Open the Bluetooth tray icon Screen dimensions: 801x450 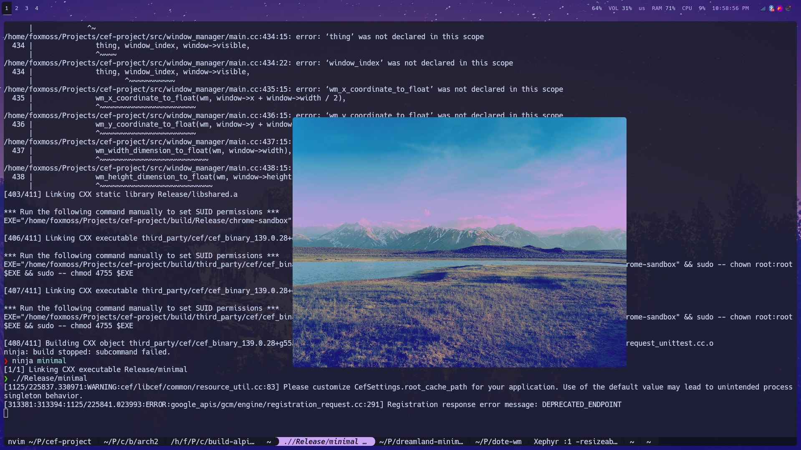(771, 8)
